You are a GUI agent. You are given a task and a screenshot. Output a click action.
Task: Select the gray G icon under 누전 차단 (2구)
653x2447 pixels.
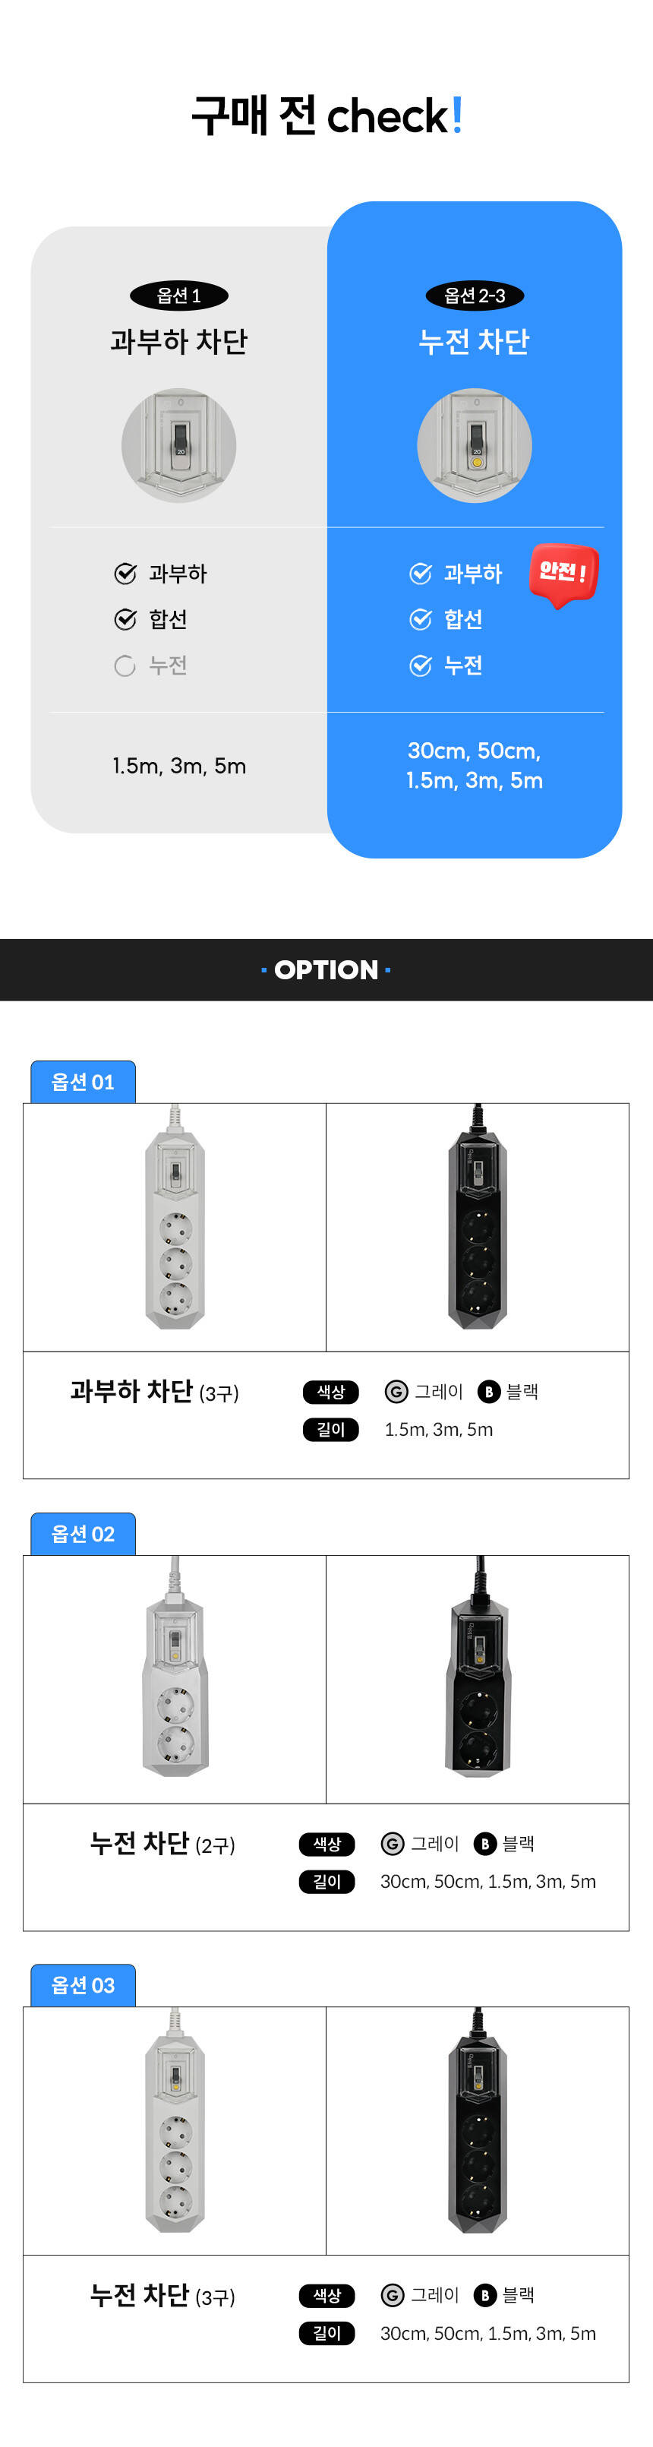point(392,1844)
